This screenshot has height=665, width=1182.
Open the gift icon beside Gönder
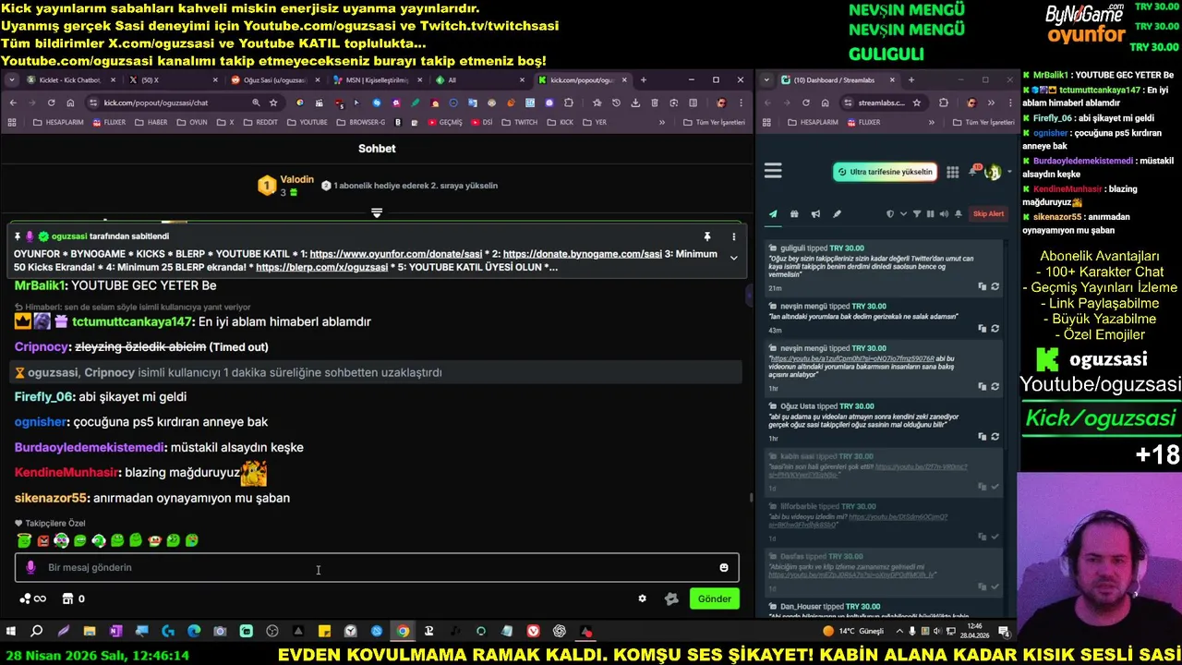tap(671, 598)
